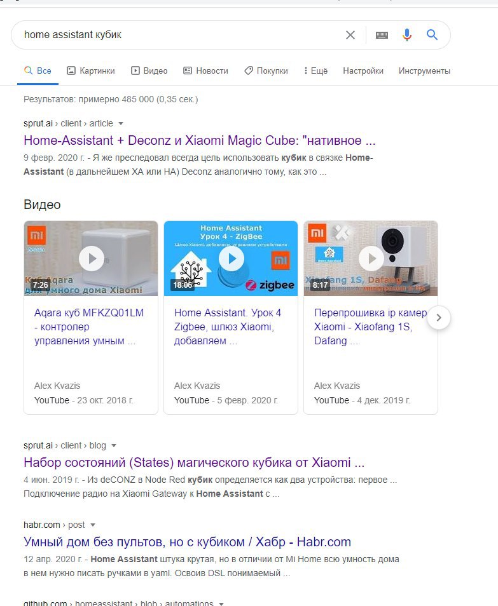
Task: Switch to the Видео tab
Action: [149, 71]
